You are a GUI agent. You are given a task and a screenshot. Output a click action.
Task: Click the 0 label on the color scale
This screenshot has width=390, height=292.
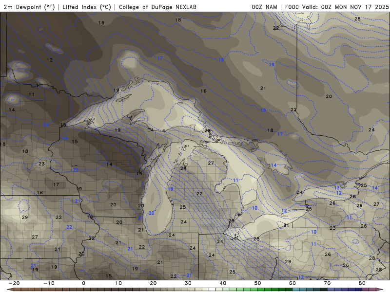83,283
